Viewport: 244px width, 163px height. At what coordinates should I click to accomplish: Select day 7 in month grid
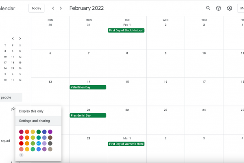(89, 53)
